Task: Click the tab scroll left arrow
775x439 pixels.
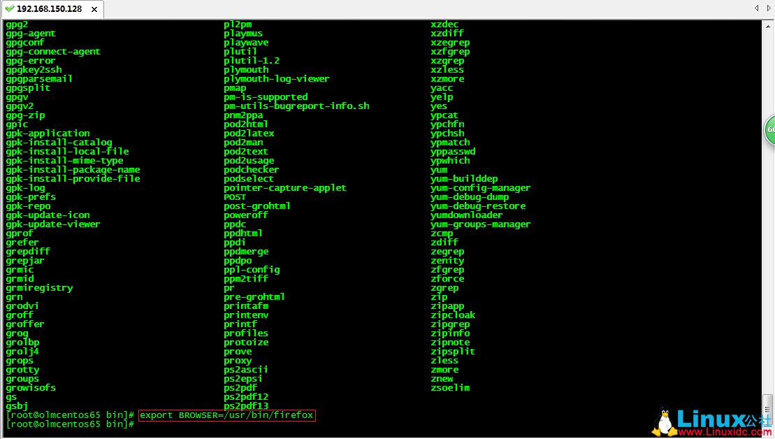Action: [757, 8]
